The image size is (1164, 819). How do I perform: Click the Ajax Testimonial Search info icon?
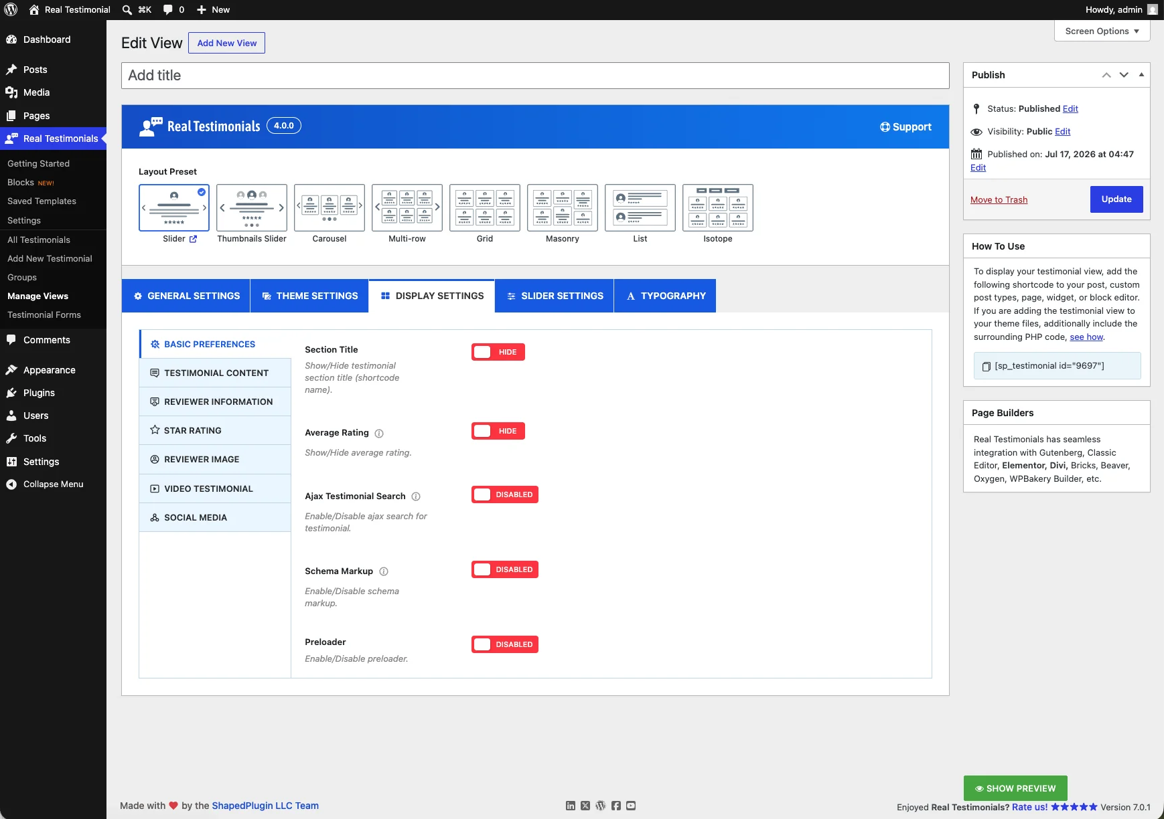click(x=416, y=496)
